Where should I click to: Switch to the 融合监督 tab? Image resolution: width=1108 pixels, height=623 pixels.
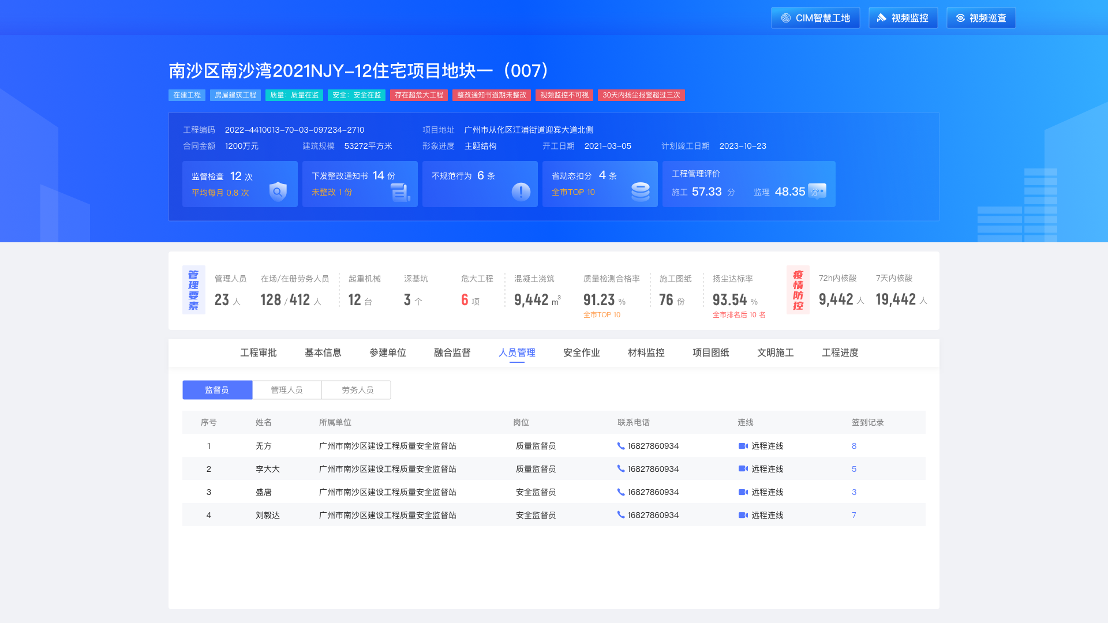pos(452,352)
